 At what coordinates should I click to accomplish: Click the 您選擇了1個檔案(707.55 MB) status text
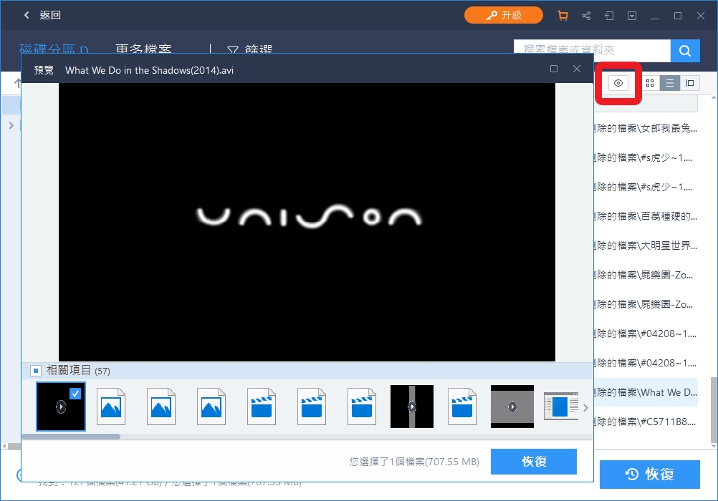point(414,462)
